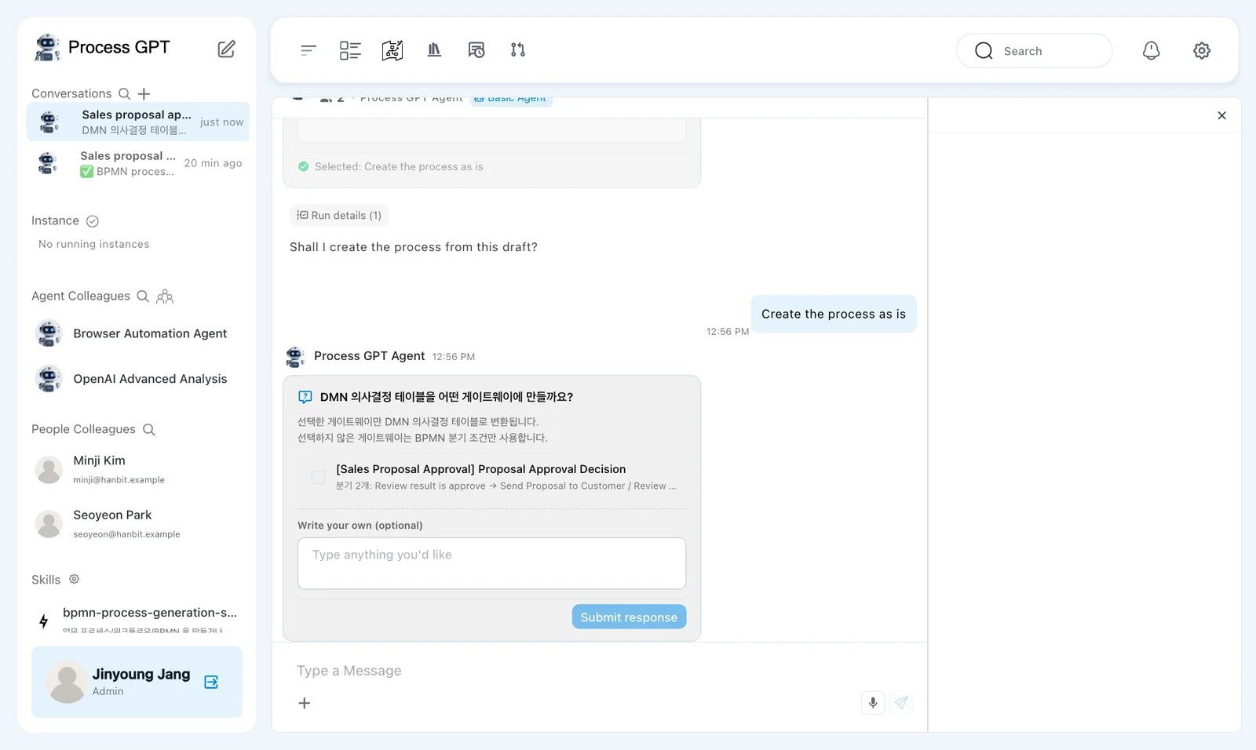1256x750 pixels.
Task: Click the top Search field
Action: point(1034,51)
